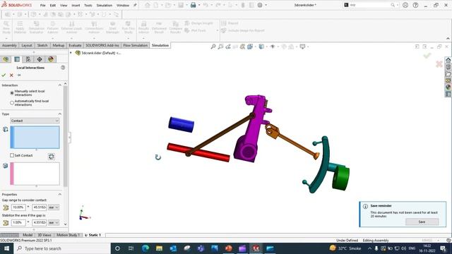Enable Self-Contact checkbox
The image size is (452, 254).
pyautogui.click(x=12, y=155)
